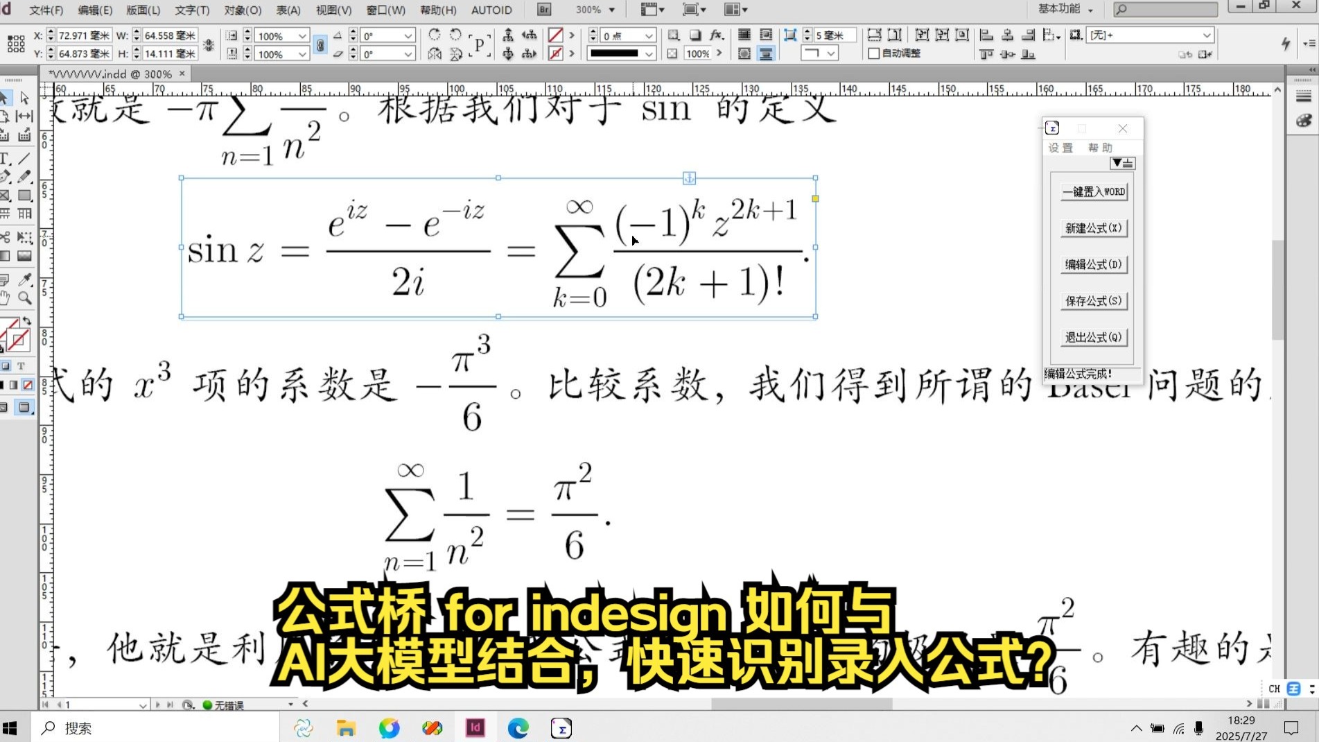Screen dimensions: 1319x742
Task: Select the Gap tool
Action: (x=25, y=117)
